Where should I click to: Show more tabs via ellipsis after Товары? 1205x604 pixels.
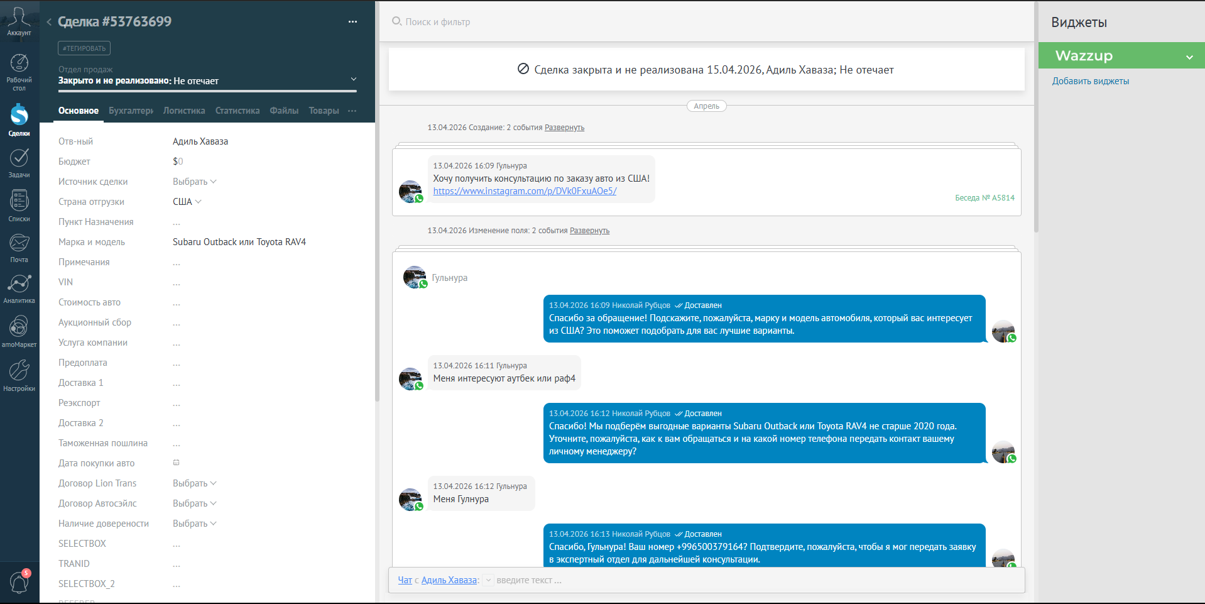coord(352,111)
